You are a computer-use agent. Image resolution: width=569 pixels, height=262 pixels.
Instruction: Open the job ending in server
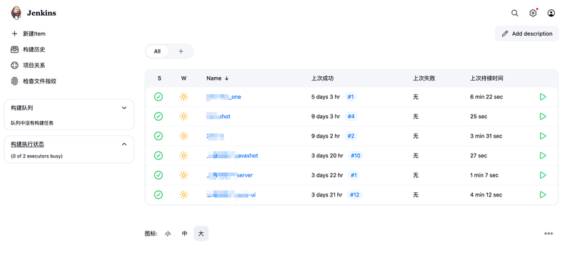tap(229, 176)
